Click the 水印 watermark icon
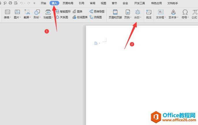The height and width of the screenshot is (125, 198). 138,12
